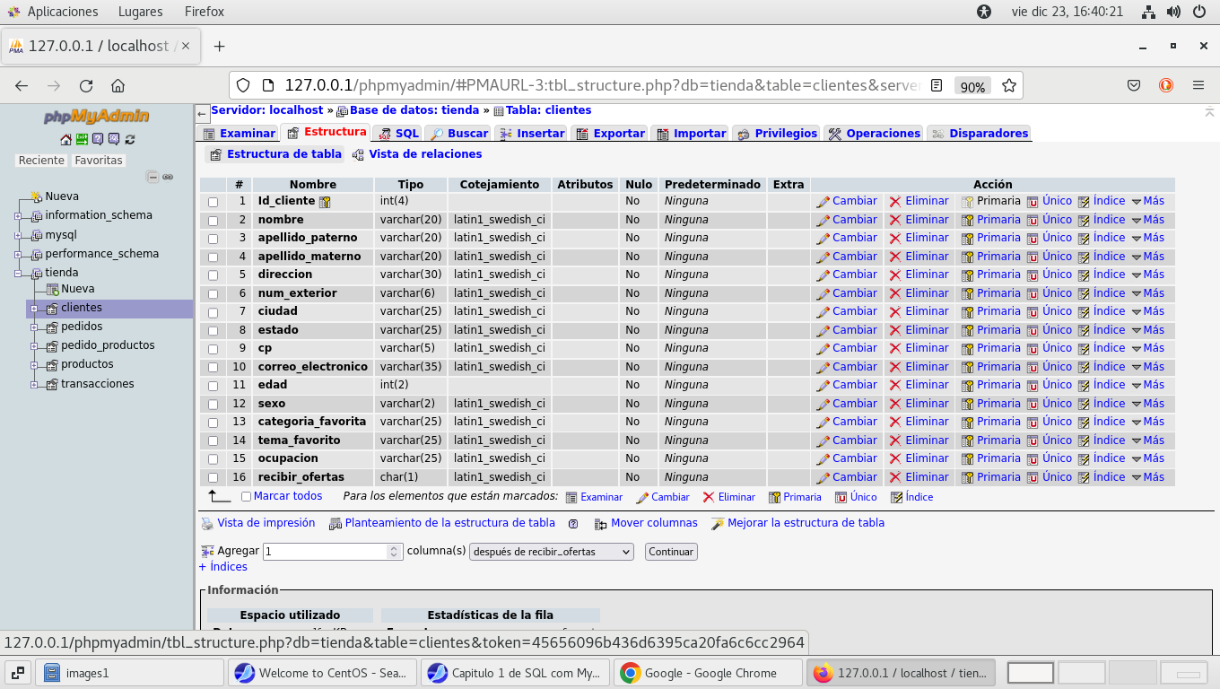Click the green log out icon in sidebar
The height and width of the screenshot is (689, 1220).
coord(82,139)
